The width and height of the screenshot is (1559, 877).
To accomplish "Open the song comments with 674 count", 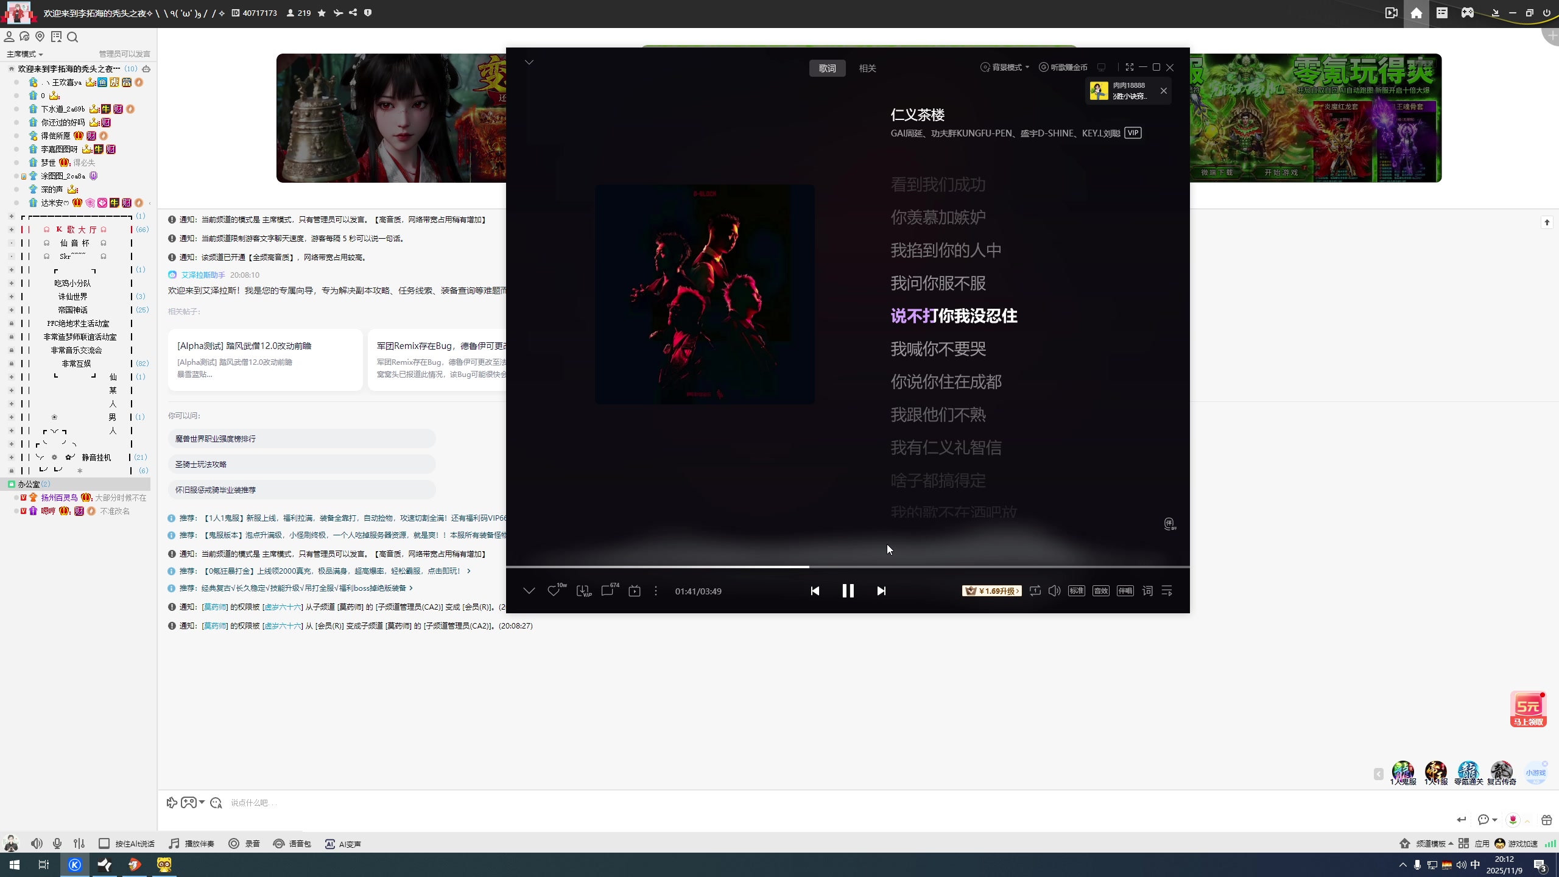I will [607, 591].
